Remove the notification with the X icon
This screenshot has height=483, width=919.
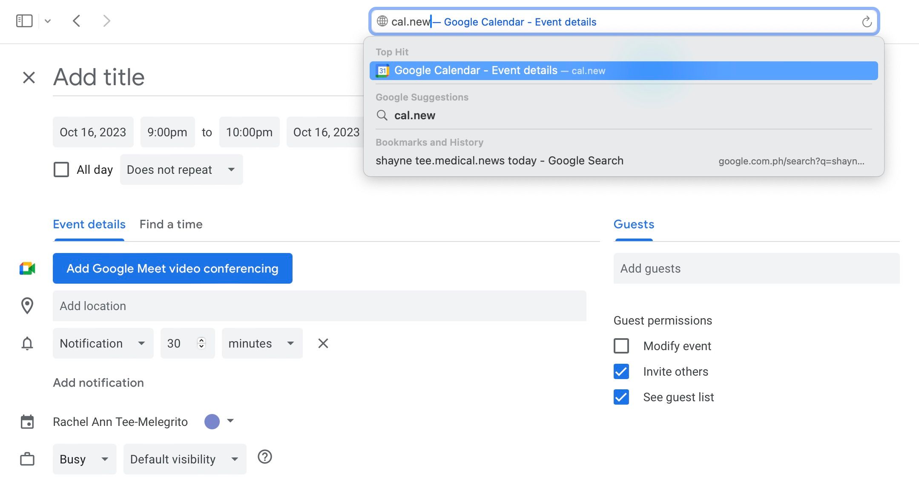click(323, 343)
